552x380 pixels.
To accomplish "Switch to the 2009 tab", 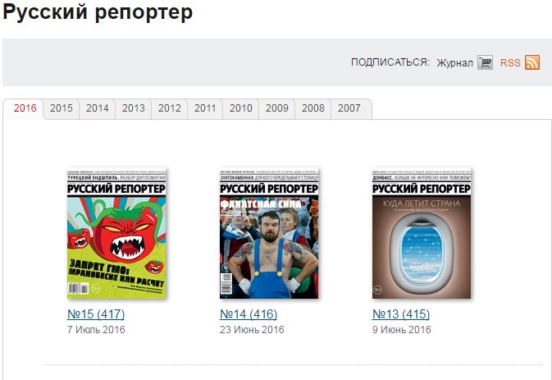I will pos(277,108).
